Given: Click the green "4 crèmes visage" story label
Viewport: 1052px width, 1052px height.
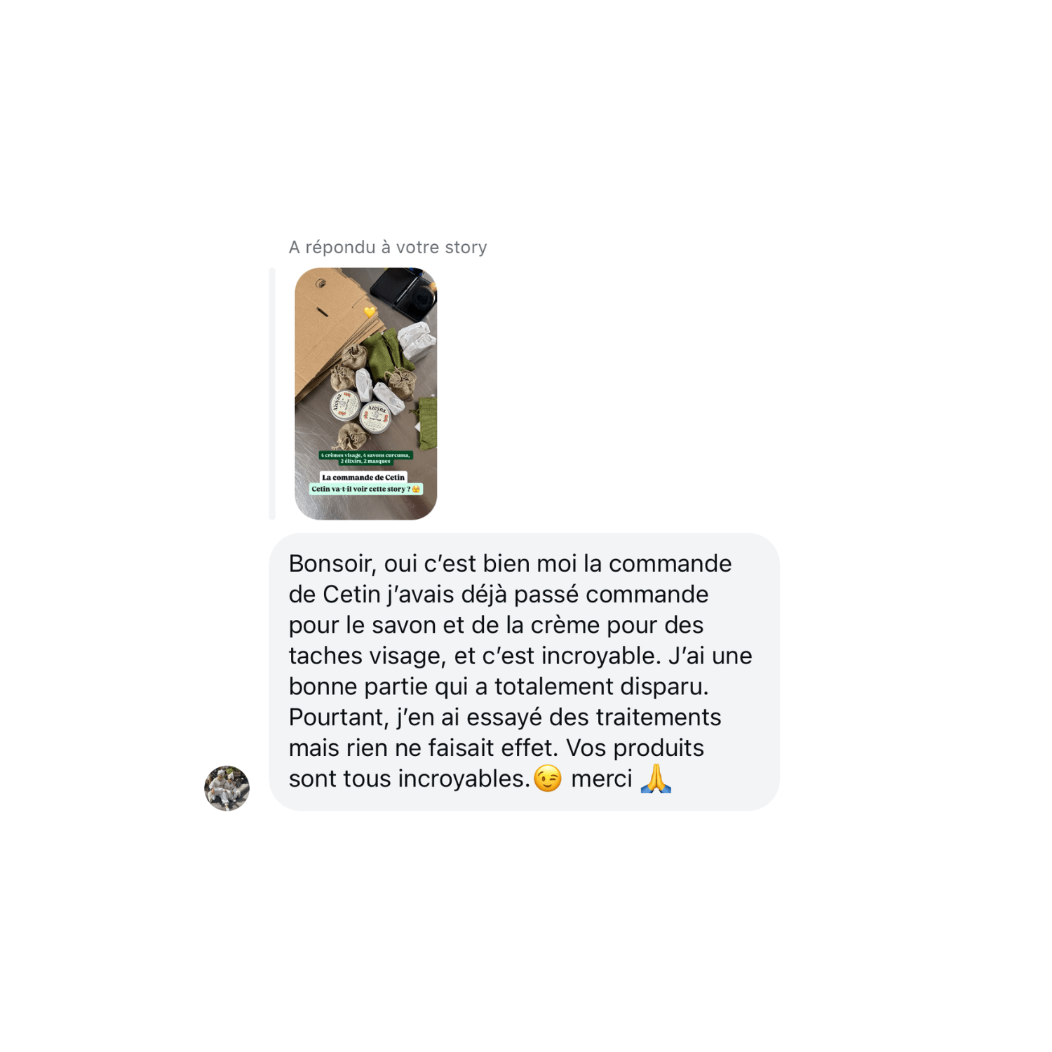Looking at the screenshot, I should click(x=365, y=458).
